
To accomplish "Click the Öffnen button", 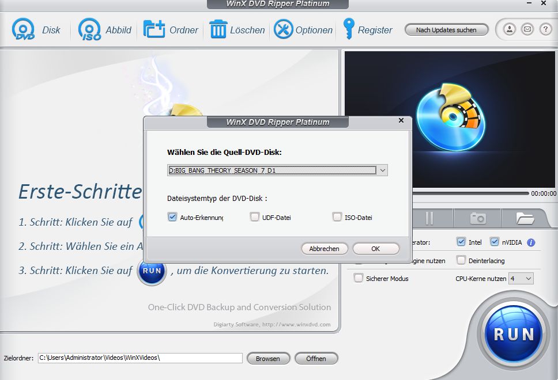I will point(316,358).
